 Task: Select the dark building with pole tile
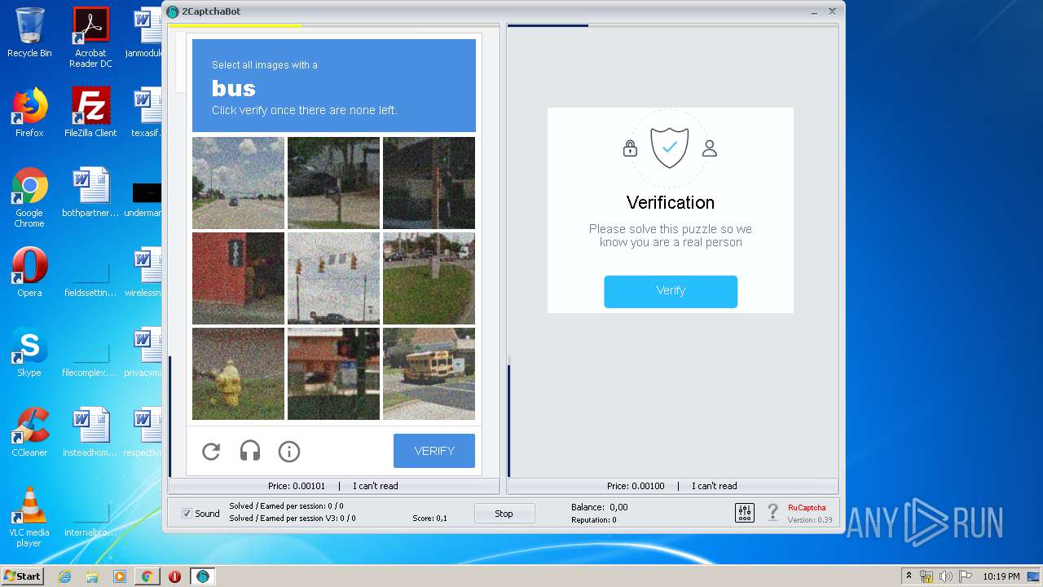(429, 183)
